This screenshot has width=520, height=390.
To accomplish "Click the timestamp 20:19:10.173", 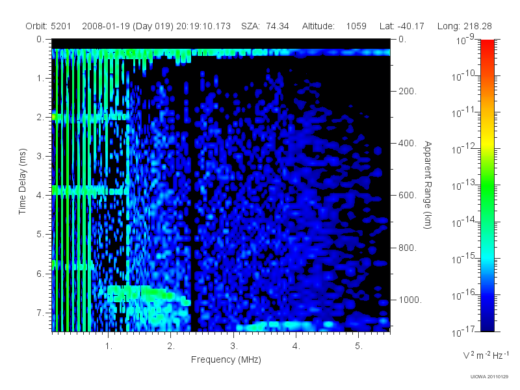I will tap(203, 26).
